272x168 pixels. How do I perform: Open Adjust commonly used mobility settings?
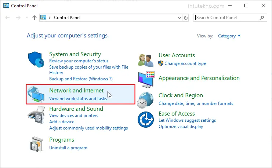click(x=88, y=128)
